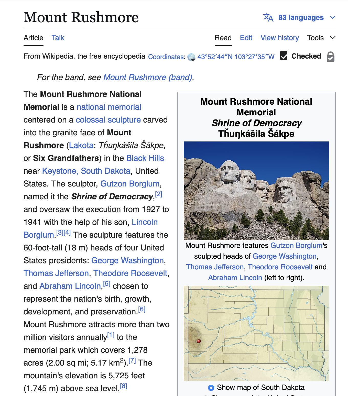Click the Abraham Lincoln link in photo caption
Image resolution: width=348 pixels, height=396 pixels.
(235, 278)
